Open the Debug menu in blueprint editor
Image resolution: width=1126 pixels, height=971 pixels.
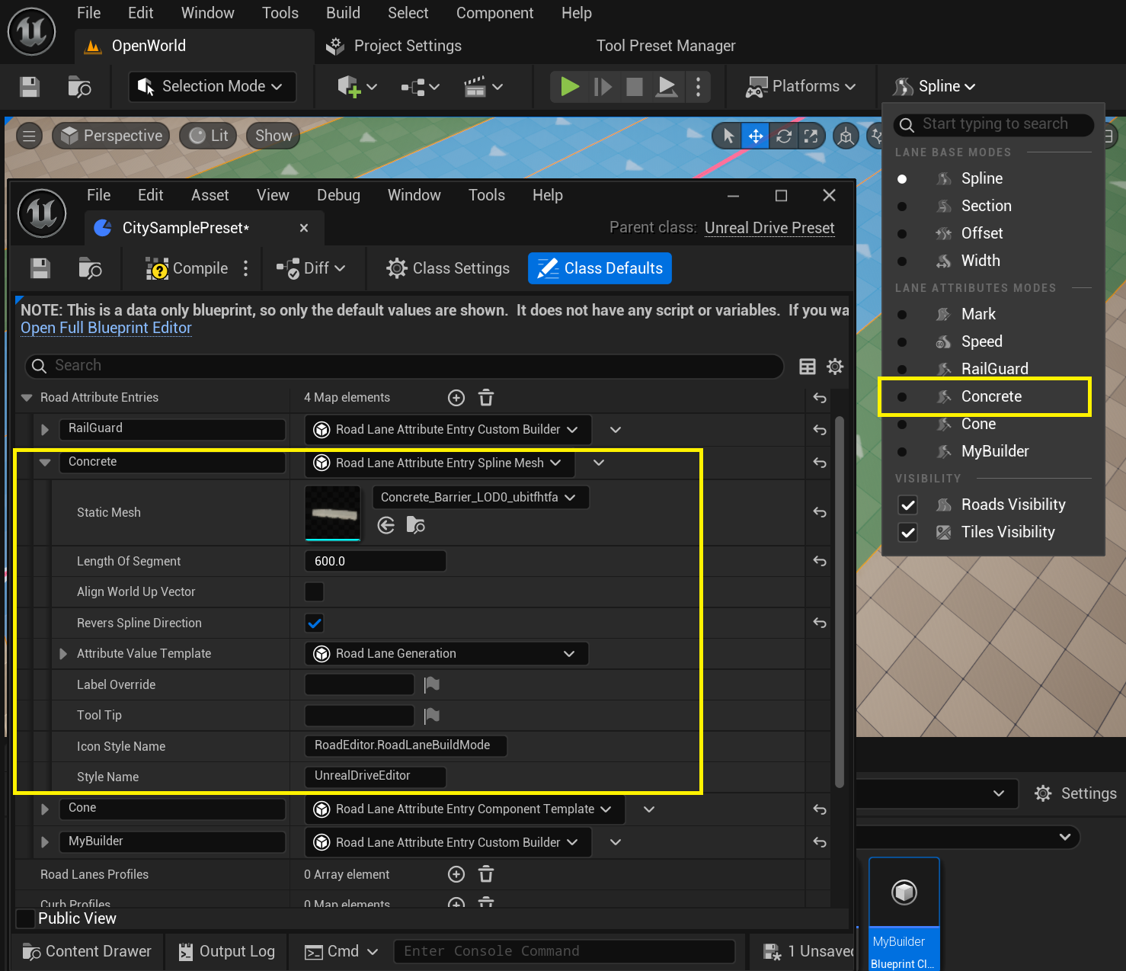click(x=338, y=195)
